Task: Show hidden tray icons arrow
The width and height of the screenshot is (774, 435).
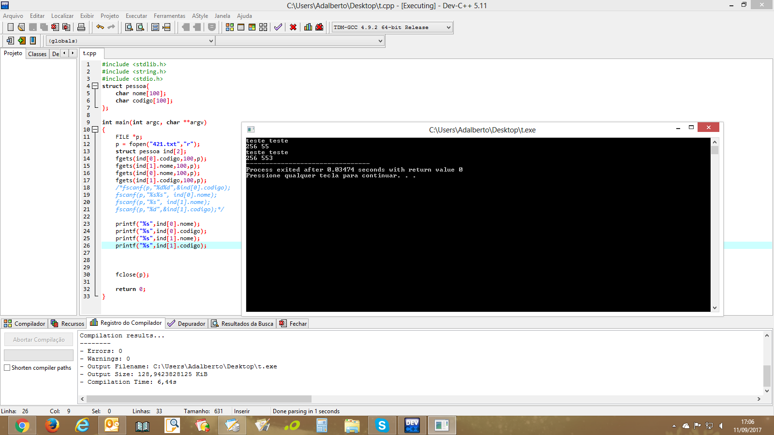Action: click(674, 426)
